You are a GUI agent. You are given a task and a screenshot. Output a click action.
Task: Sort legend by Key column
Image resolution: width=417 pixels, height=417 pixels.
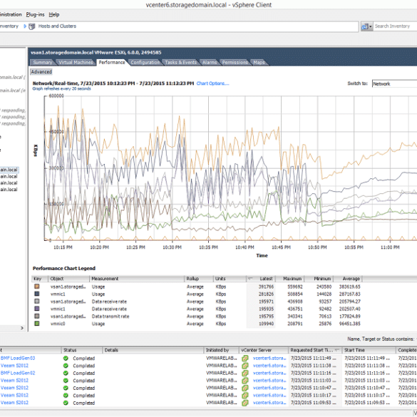(x=40, y=279)
